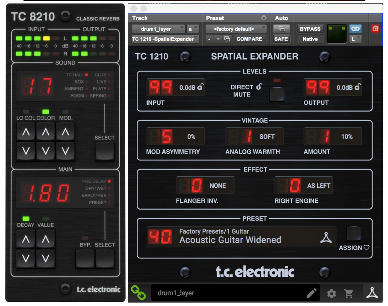Decrease COLOR using the down arrow
Image resolution: width=388 pixels, height=306 pixels.
[46, 151]
